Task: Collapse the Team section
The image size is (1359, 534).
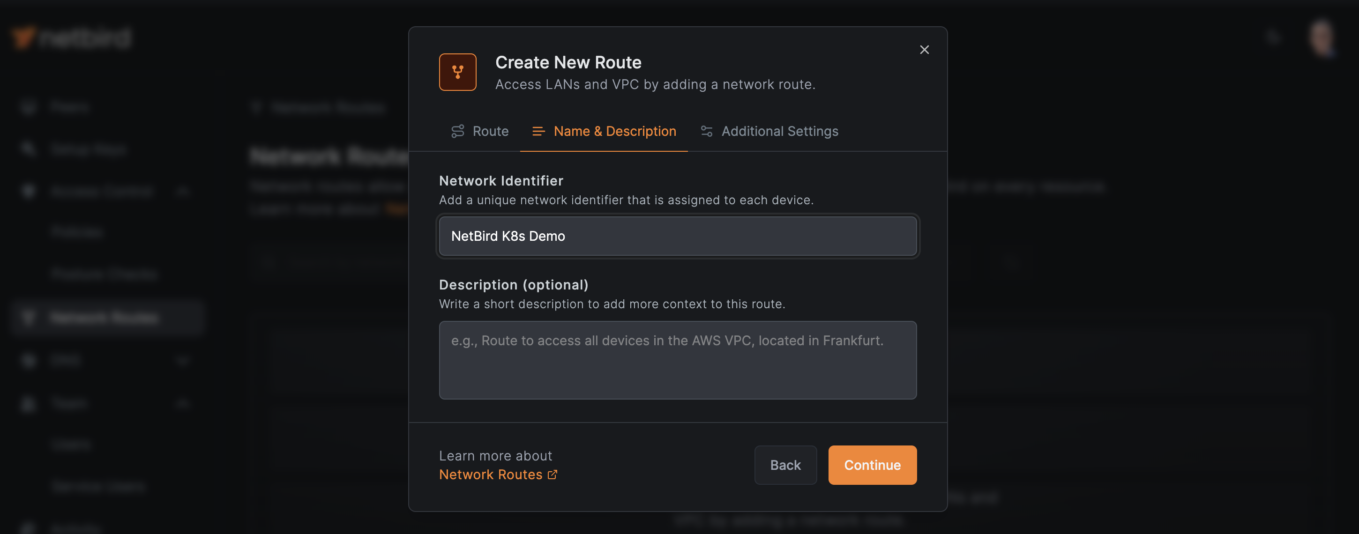Action: (x=183, y=403)
